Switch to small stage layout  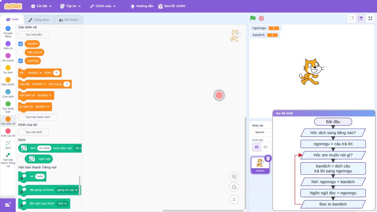coord(352,18)
